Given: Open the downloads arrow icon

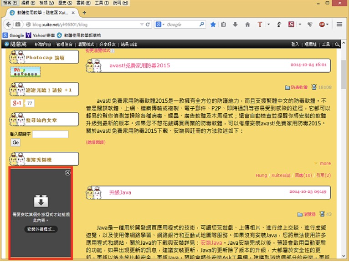Looking at the screenshot, I should (x=235, y=25).
